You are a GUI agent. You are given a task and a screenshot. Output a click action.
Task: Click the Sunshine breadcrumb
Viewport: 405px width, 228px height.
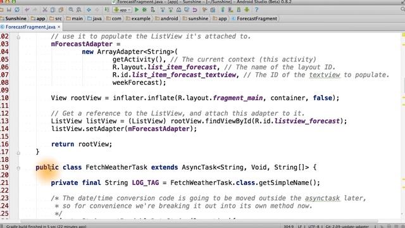click(x=13, y=18)
